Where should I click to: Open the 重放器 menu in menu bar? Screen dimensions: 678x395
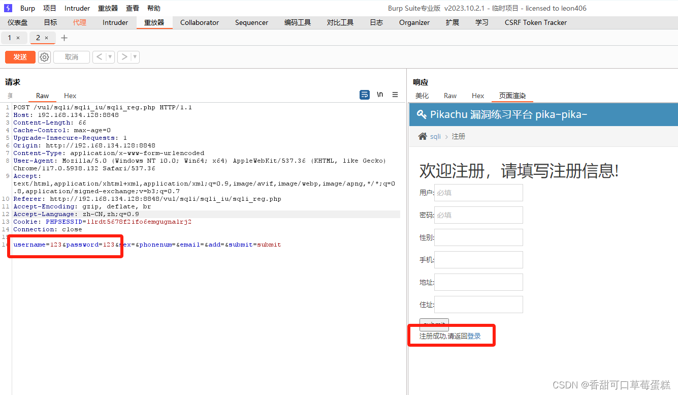point(108,8)
